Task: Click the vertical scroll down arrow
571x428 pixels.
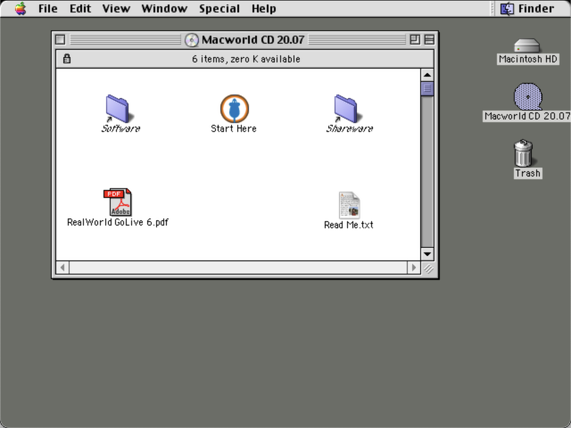Action: click(427, 253)
